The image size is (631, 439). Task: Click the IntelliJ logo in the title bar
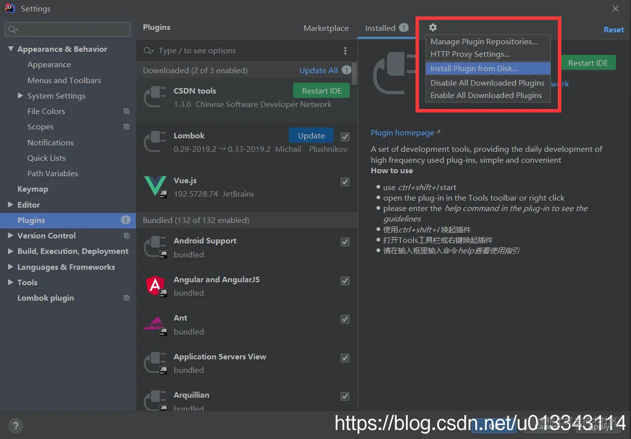[9, 8]
